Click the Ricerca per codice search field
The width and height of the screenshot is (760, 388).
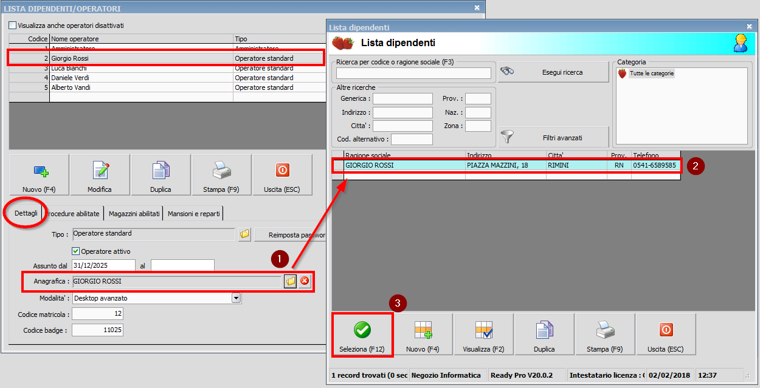pyautogui.click(x=413, y=72)
